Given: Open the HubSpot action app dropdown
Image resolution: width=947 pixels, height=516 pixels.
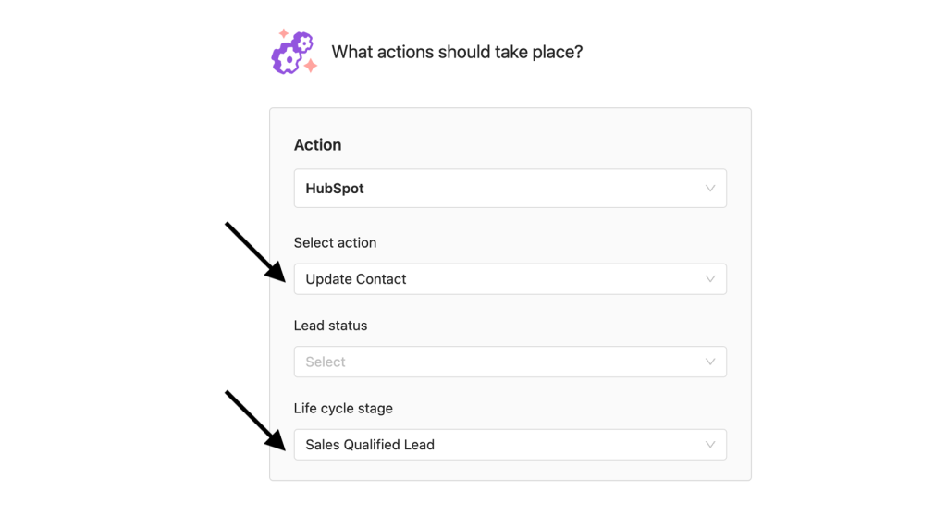Looking at the screenshot, I should point(510,189).
